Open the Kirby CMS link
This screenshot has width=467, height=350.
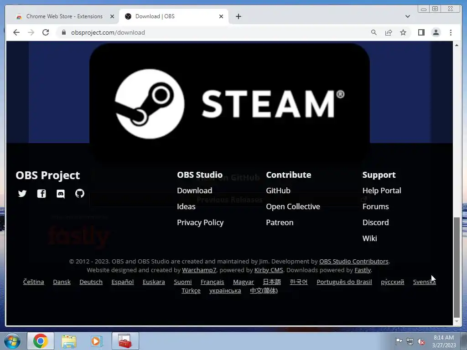[269, 270]
